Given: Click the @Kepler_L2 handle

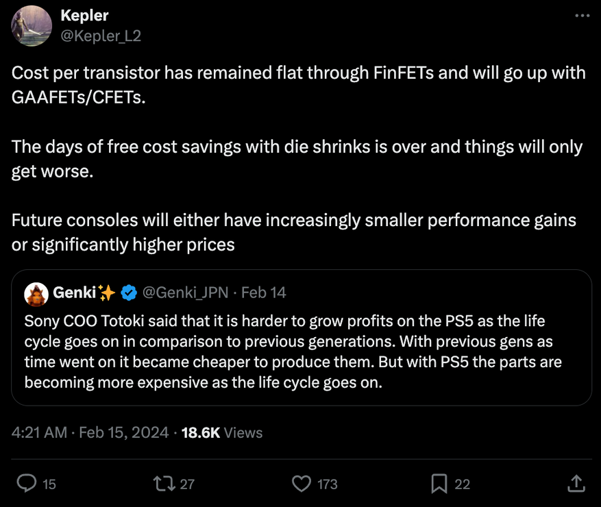Looking at the screenshot, I should (x=101, y=36).
